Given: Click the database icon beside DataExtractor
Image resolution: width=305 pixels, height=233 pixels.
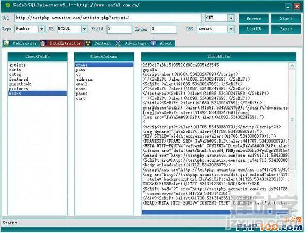Looking at the screenshot, I should (x=43, y=43).
